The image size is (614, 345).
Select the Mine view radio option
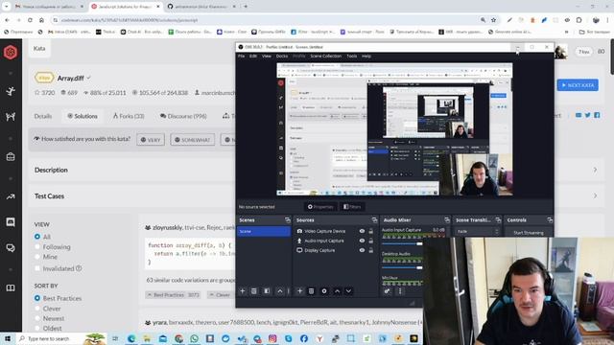(x=37, y=257)
